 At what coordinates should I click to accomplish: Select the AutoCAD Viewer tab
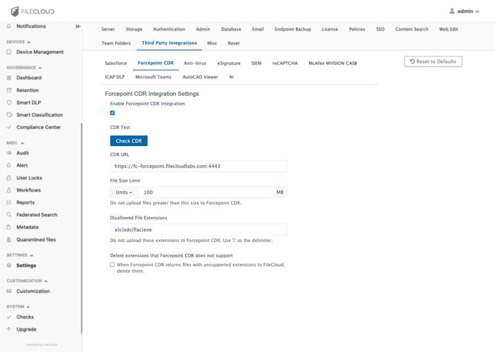[x=200, y=77]
